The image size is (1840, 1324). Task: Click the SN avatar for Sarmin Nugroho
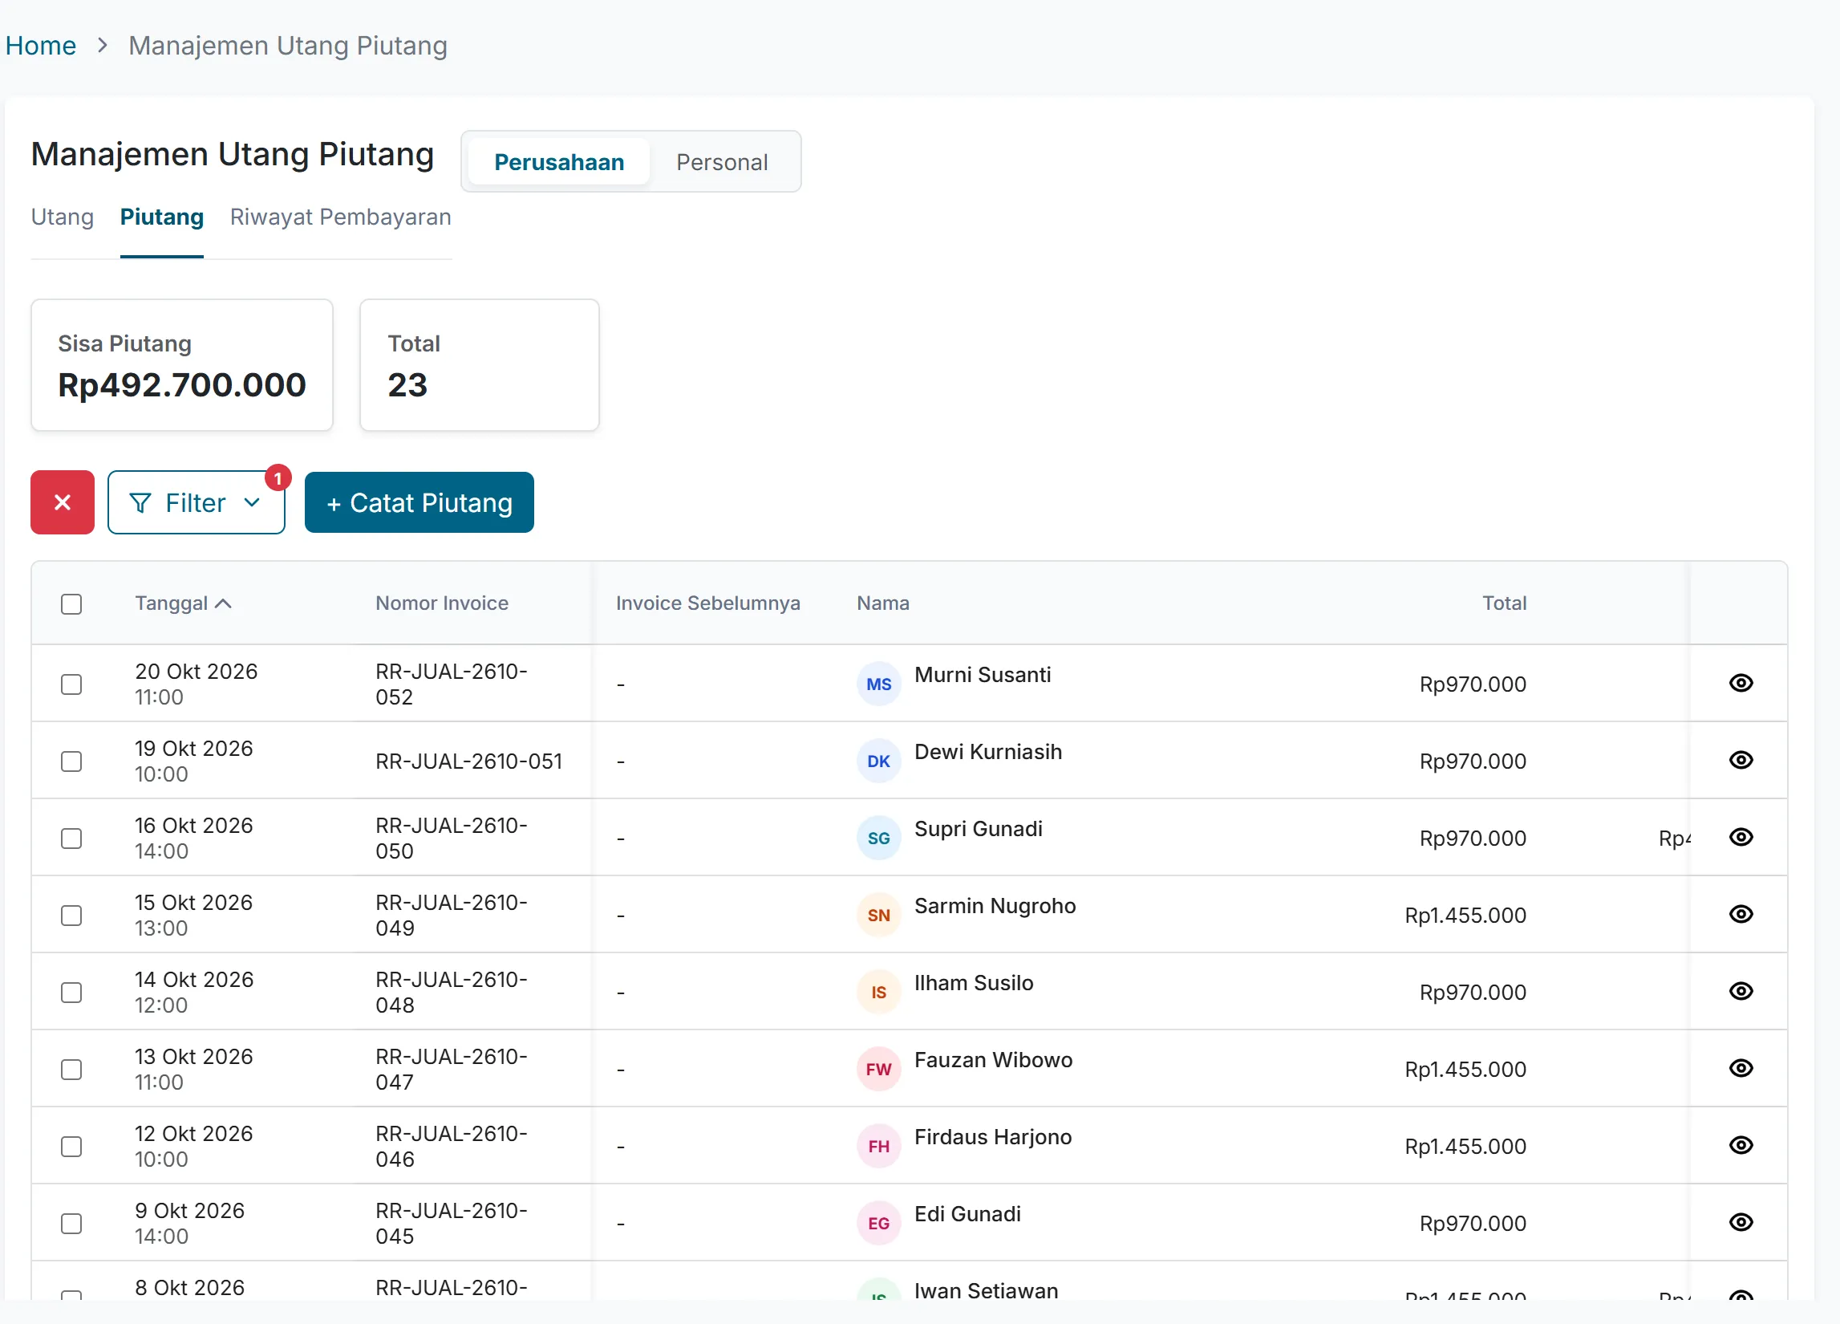[x=878, y=916]
